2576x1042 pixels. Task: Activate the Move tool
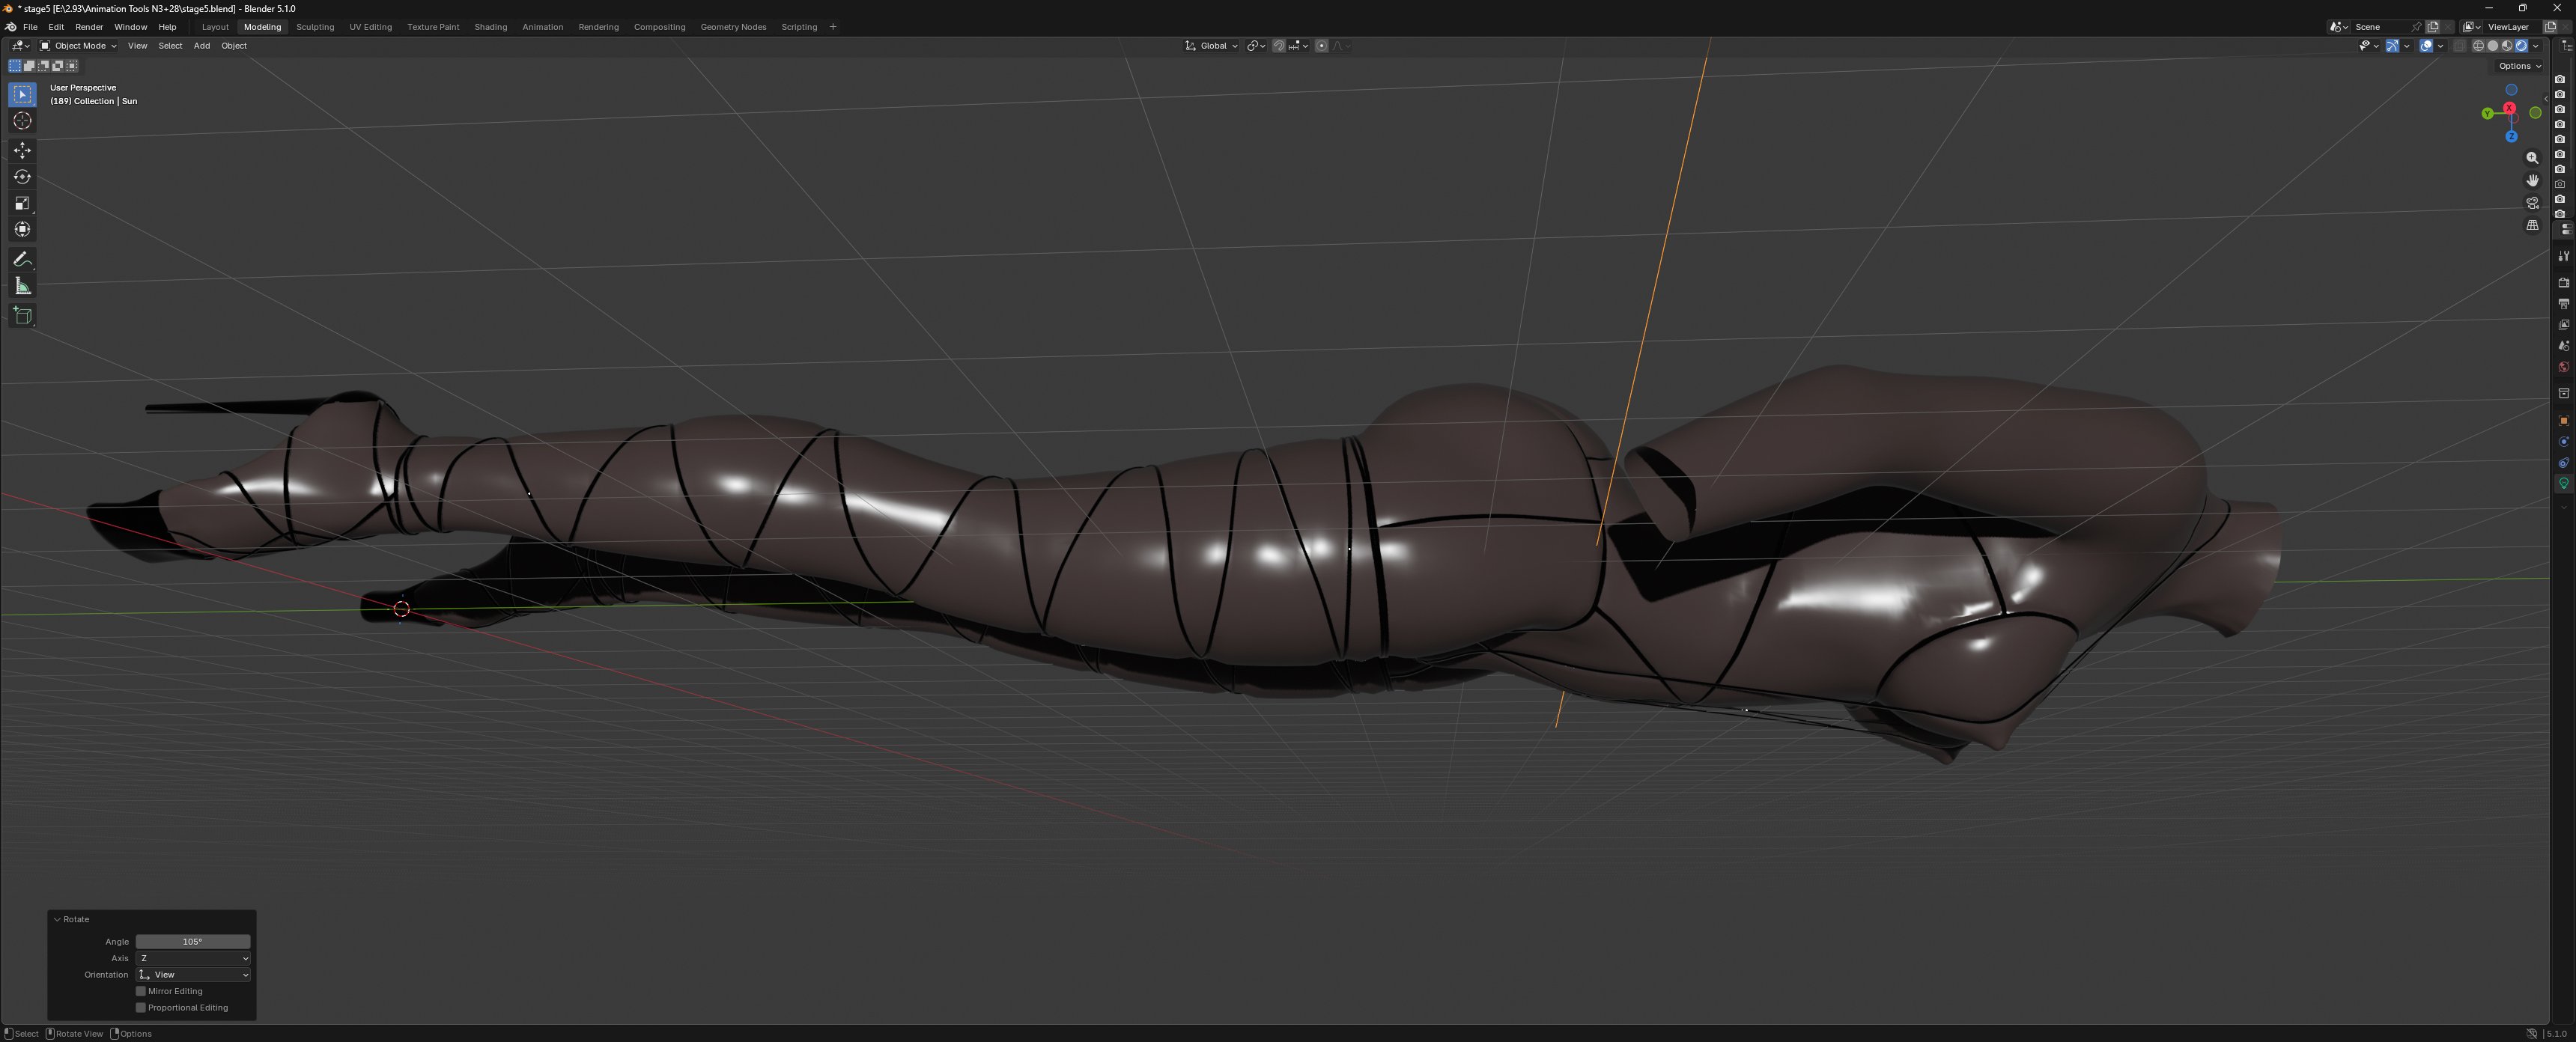point(22,150)
